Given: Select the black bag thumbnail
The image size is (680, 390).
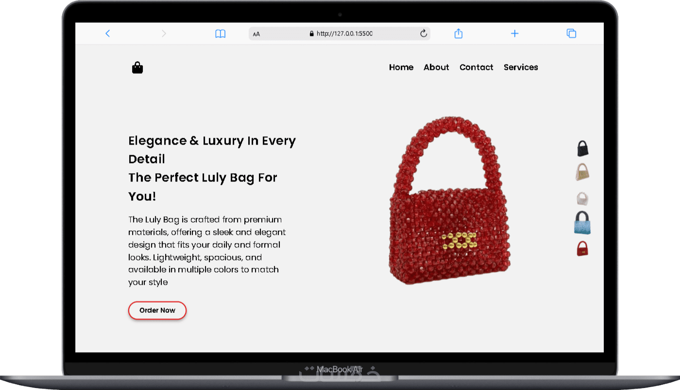Looking at the screenshot, I should pyautogui.click(x=583, y=148).
